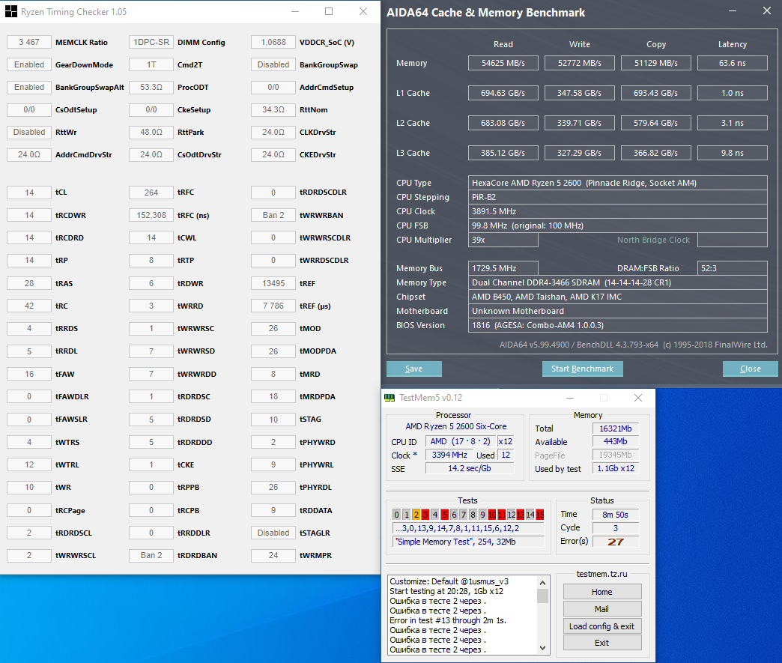Image resolution: width=782 pixels, height=663 pixels.
Task: Click the tREF value 13495
Action: [x=273, y=283]
